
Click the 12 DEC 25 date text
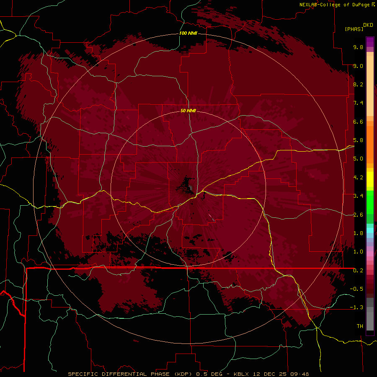[x=270, y=374]
